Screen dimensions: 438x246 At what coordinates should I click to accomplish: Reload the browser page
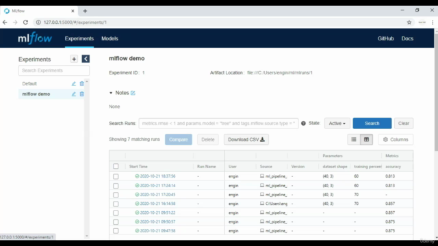[25, 23]
